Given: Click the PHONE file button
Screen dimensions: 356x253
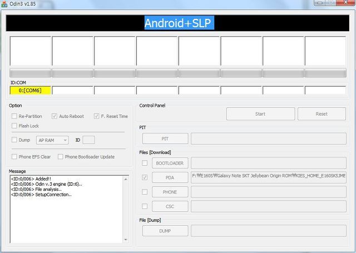Looking at the screenshot, I should pyautogui.click(x=170, y=192).
